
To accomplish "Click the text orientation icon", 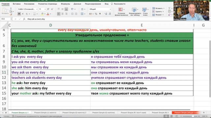I will (73, 9).
